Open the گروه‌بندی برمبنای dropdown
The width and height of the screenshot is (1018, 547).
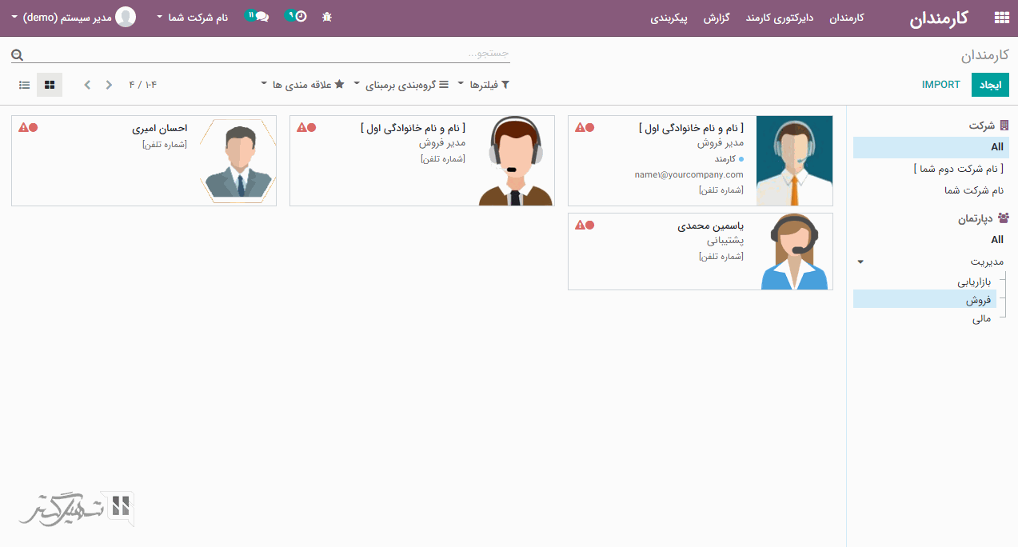[x=402, y=85]
